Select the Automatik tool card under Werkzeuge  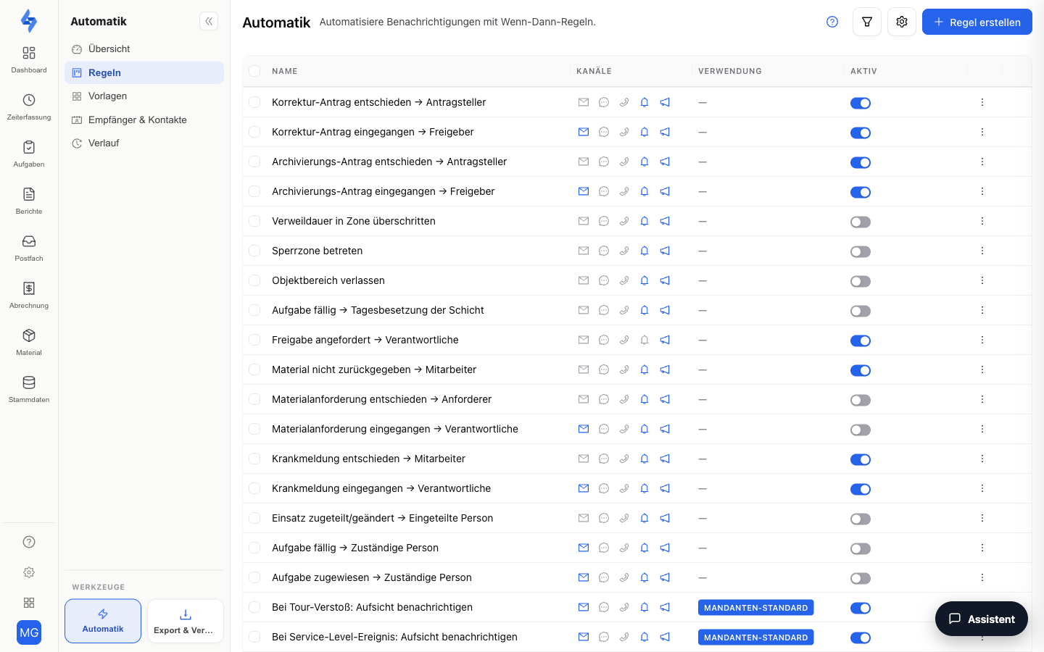[103, 621]
